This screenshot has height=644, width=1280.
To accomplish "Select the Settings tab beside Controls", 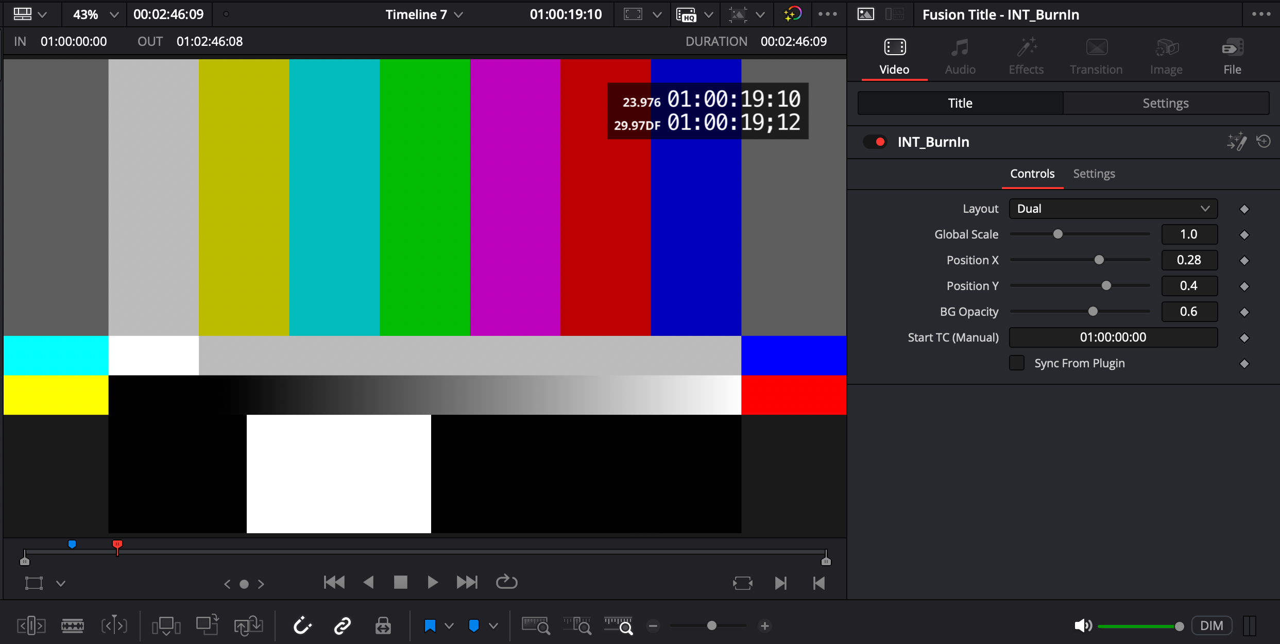I will (1094, 174).
